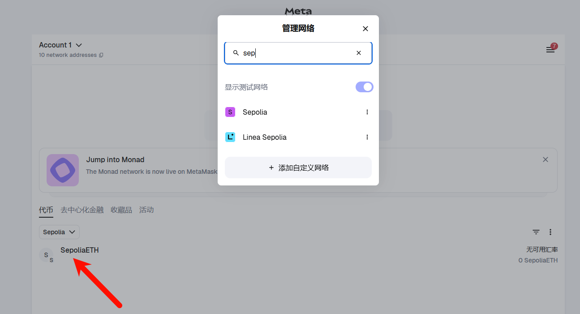The width and height of the screenshot is (580, 314).
Task: Select the Sepolia network entry
Action: coord(255,112)
